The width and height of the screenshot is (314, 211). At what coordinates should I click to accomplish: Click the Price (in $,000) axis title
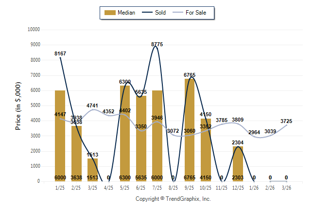pos(18,105)
